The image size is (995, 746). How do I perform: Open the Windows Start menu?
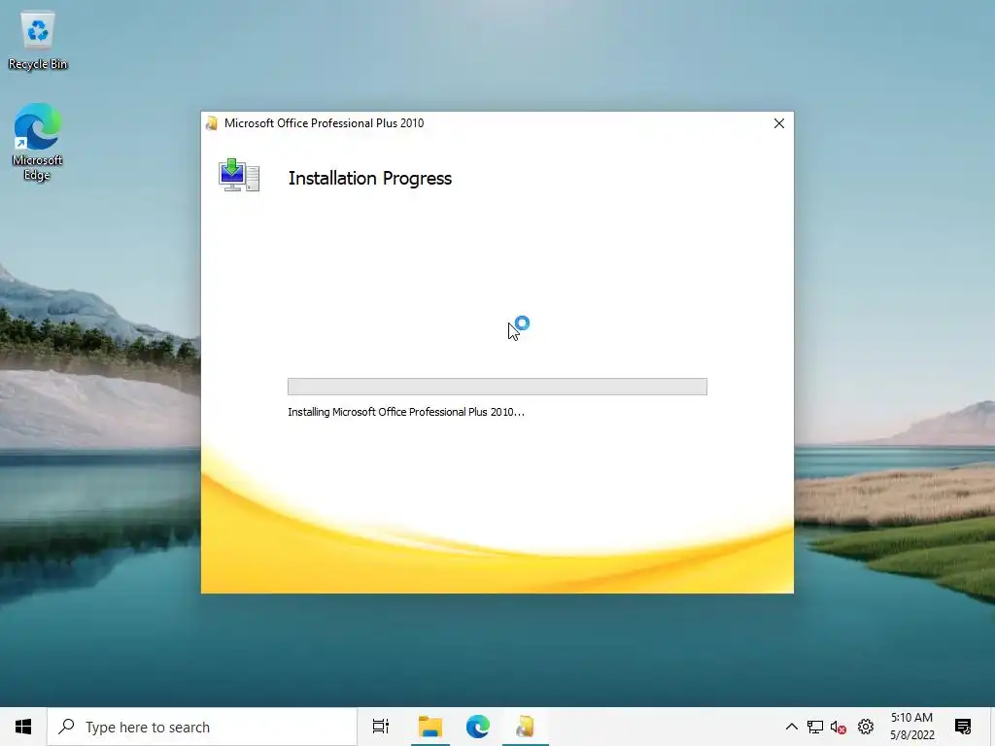[23, 727]
